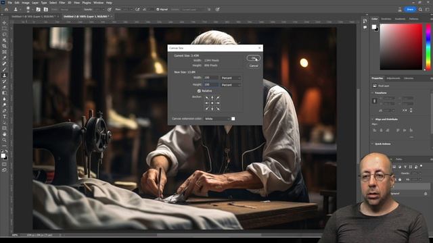The image size is (433, 243).
Task: Select the Hand tool
Action: click(4, 134)
